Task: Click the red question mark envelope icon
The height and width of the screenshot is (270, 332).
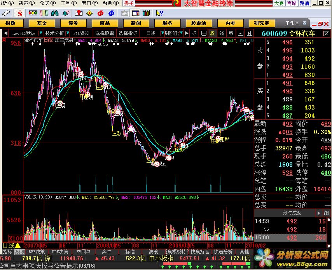Action: [79, 13]
